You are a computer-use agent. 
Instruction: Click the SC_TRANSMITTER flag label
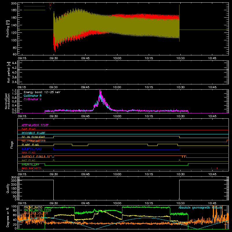[x=34, y=141]
